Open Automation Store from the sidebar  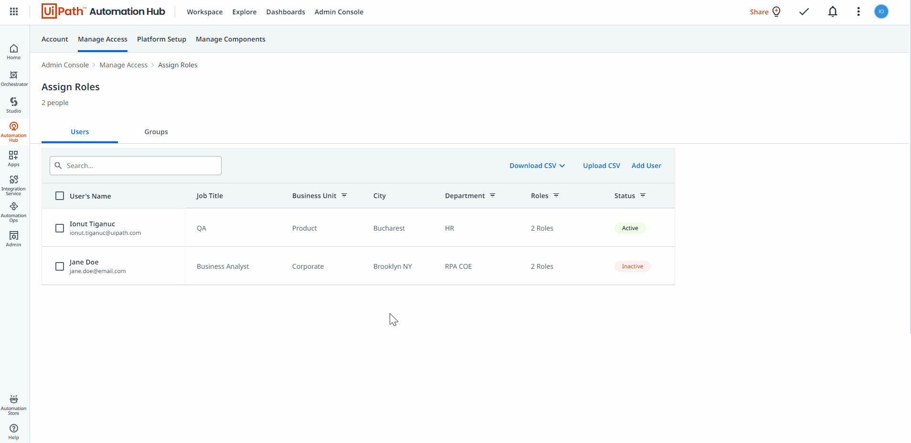tap(14, 405)
